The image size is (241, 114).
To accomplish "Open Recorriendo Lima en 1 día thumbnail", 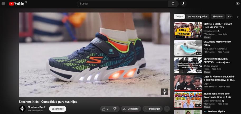I will (188, 100).
